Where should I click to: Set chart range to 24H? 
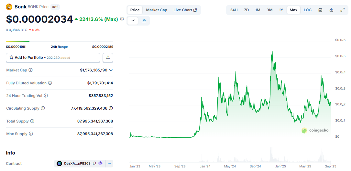pyautogui.click(x=234, y=10)
